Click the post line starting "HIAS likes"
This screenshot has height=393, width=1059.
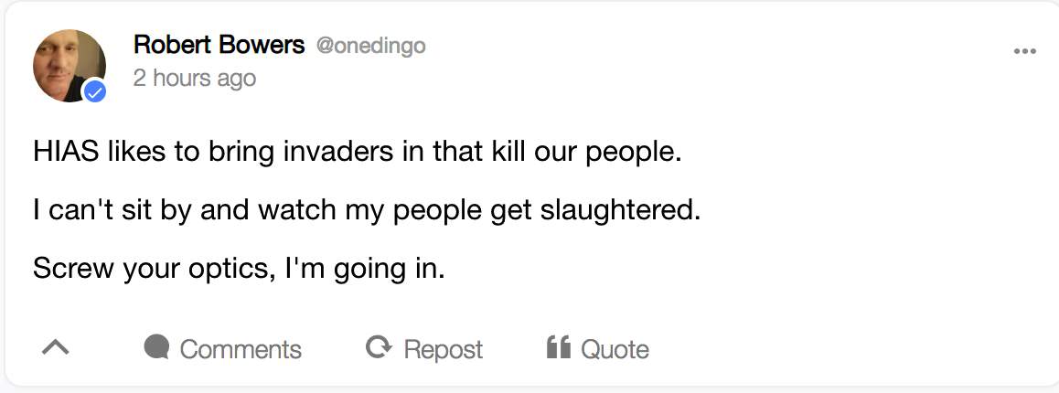point(358,151)
